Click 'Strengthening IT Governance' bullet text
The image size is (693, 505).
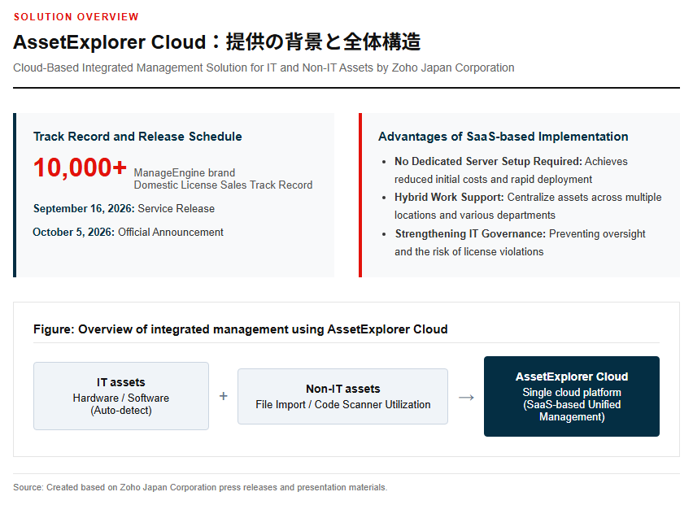(x=521, y=242)
